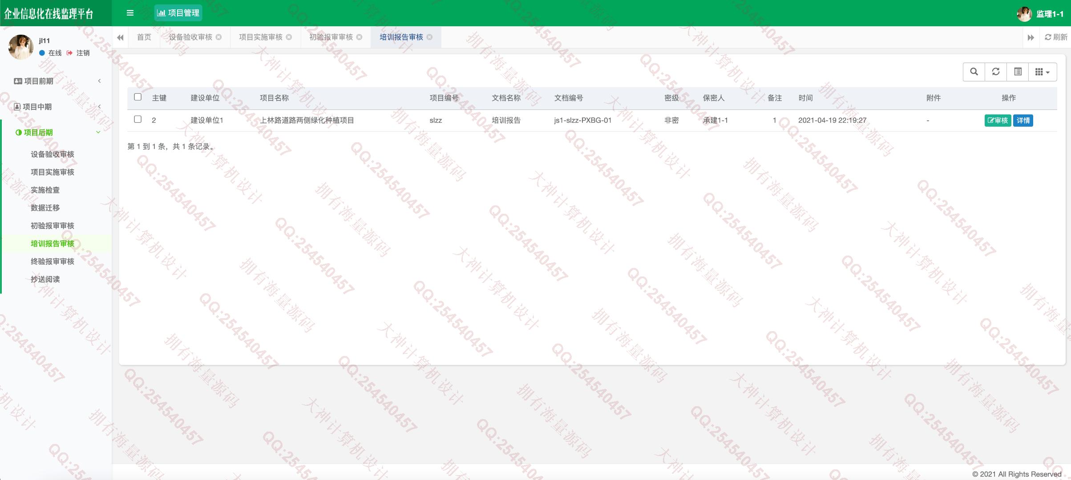This screenshot has width=1071, height=480.
Task: Close the 项目实施审核 tab
Action: pyautogui.click(x=289, y=37)
